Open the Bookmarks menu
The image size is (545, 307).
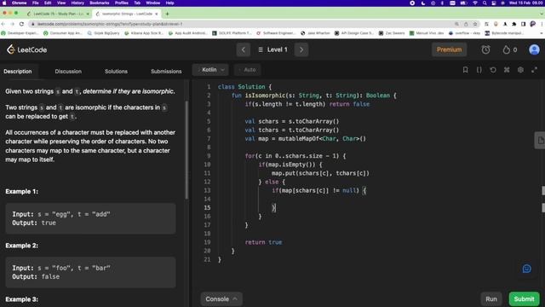[x=100, y=3]
